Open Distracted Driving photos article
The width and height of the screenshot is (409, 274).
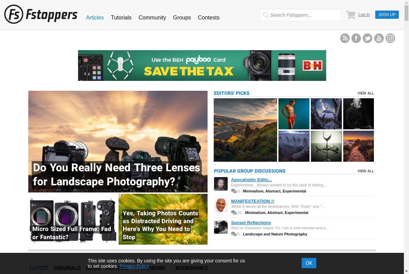pyautogui.click(x=163, y=219)
